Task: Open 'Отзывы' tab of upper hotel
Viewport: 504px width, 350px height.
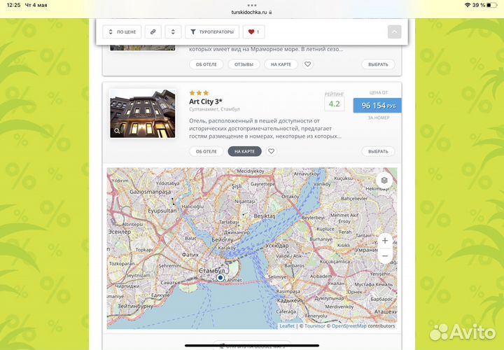Action: [244, 64]
